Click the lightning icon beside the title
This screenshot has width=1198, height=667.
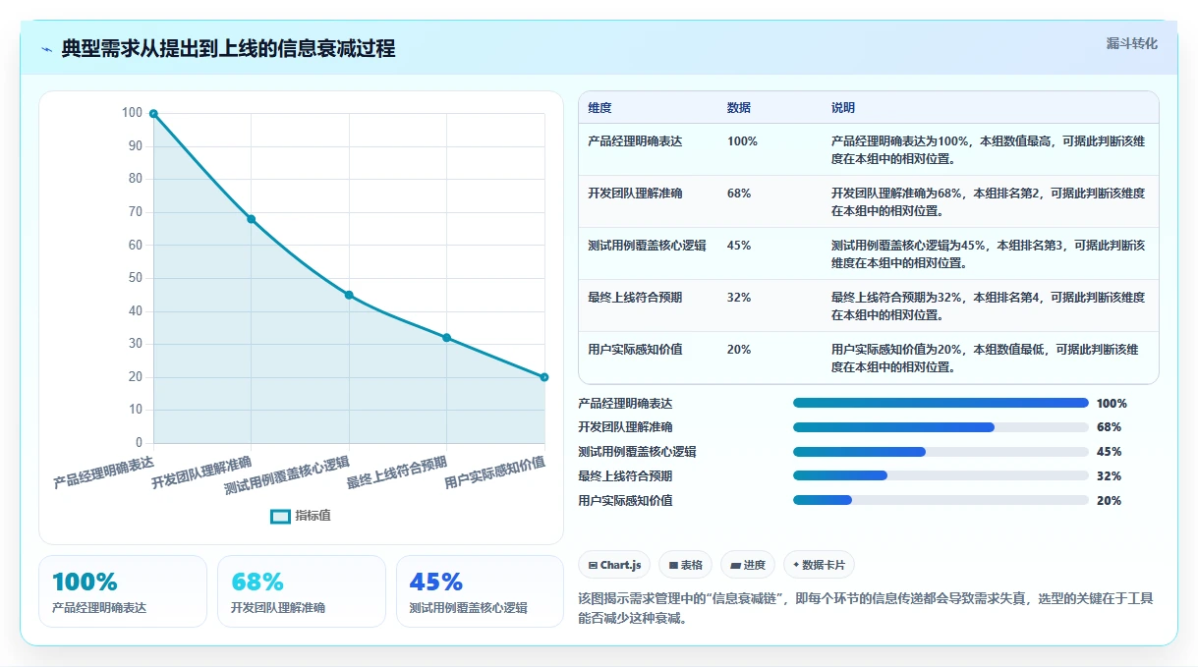(x=47, y=49)
